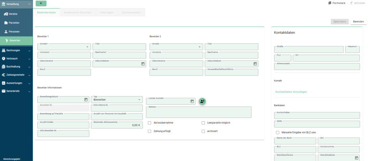The width and height of the screenshot is (368, 161).
Task: Enable the Abrissübernahme checkbox
Action: [x=149, y=123]
